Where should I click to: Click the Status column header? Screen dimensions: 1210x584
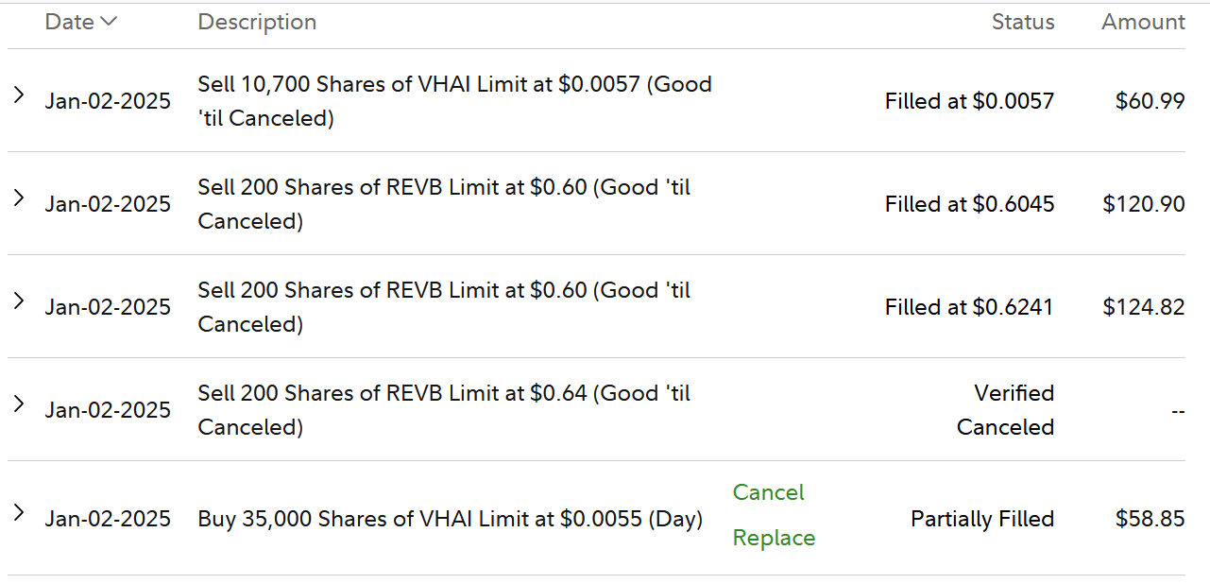tap(1022, 22)
